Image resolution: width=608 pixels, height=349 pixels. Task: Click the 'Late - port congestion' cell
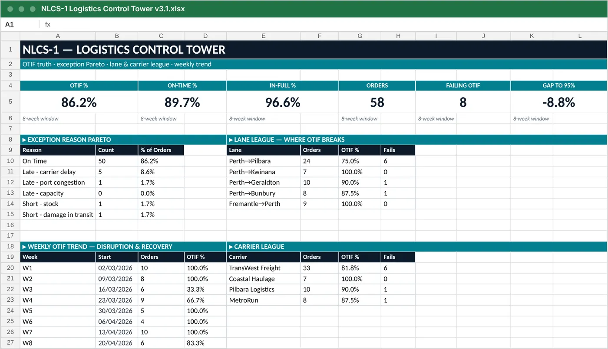tap(58, 183)
